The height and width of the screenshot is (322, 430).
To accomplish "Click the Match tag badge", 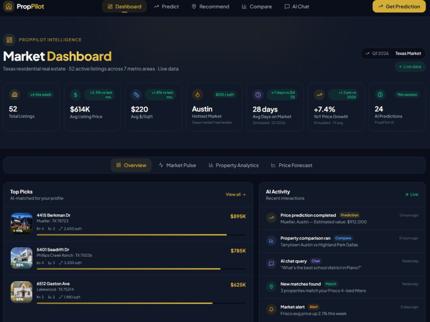I will pyautogui.click(x=331, y=284).
